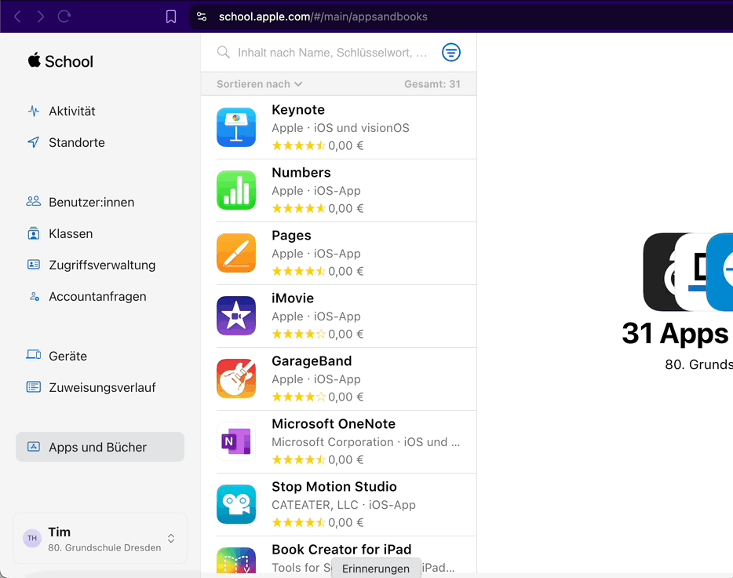This screenshot has width=733, height=578.
Task: Click the Apps und Bücher icon
Action: click(34, 447)
